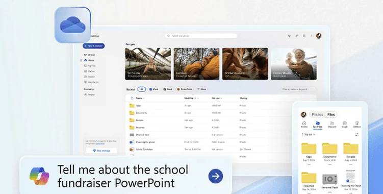Viewport: 383px width, 194px height.
Task: Click the OneDrive cloud app icon
Action: coord(72,25)
